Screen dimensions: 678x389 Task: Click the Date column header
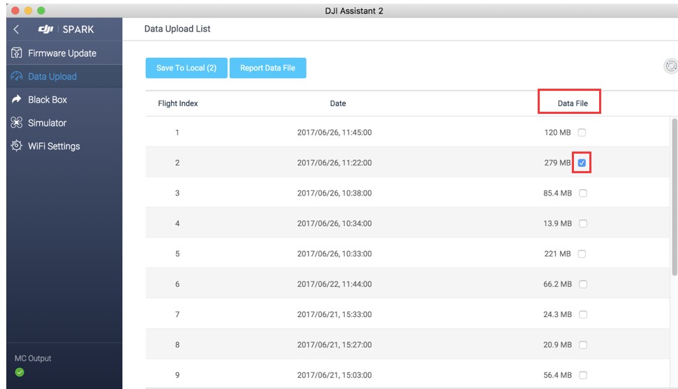point(338,103)
